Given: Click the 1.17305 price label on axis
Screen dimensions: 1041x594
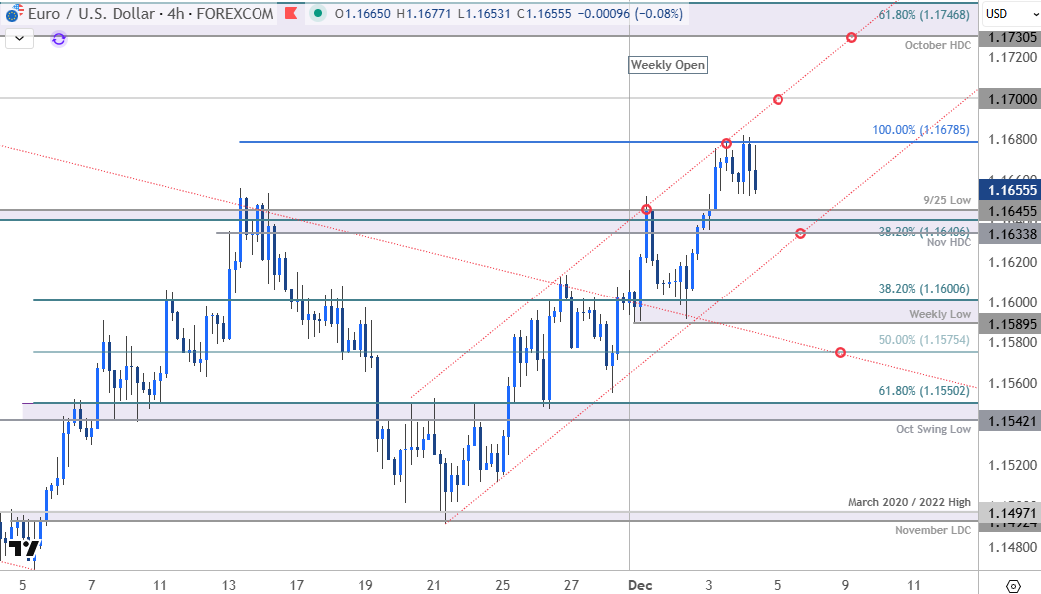Looking at the screenshot, I should (1010, 37).
